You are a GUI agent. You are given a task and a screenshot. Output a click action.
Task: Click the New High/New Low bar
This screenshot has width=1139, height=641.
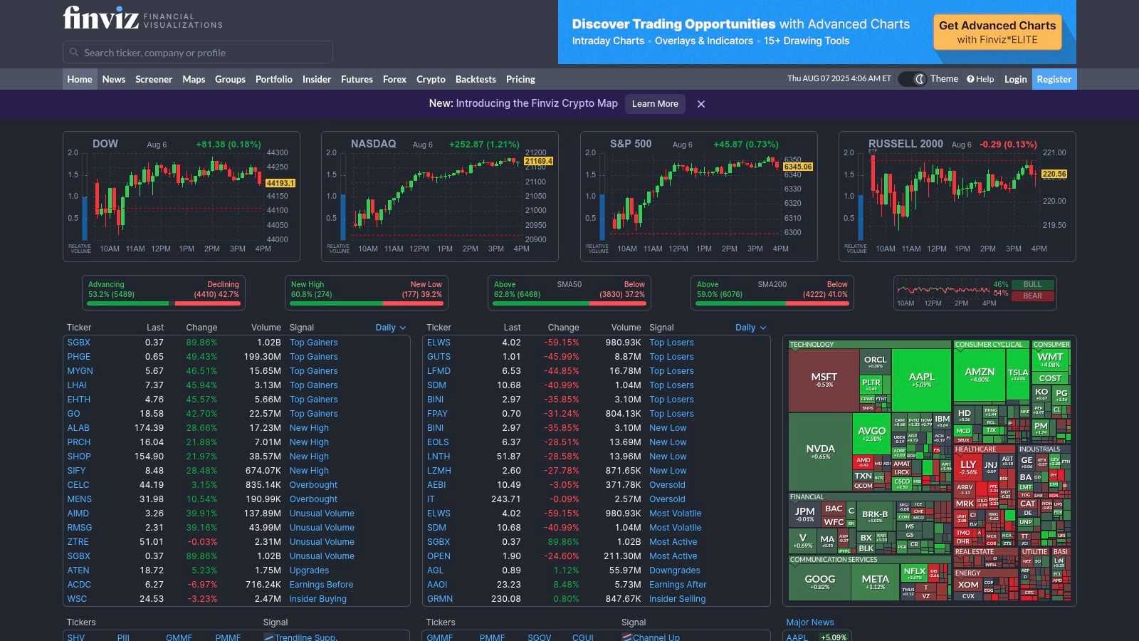coord(367,303)
